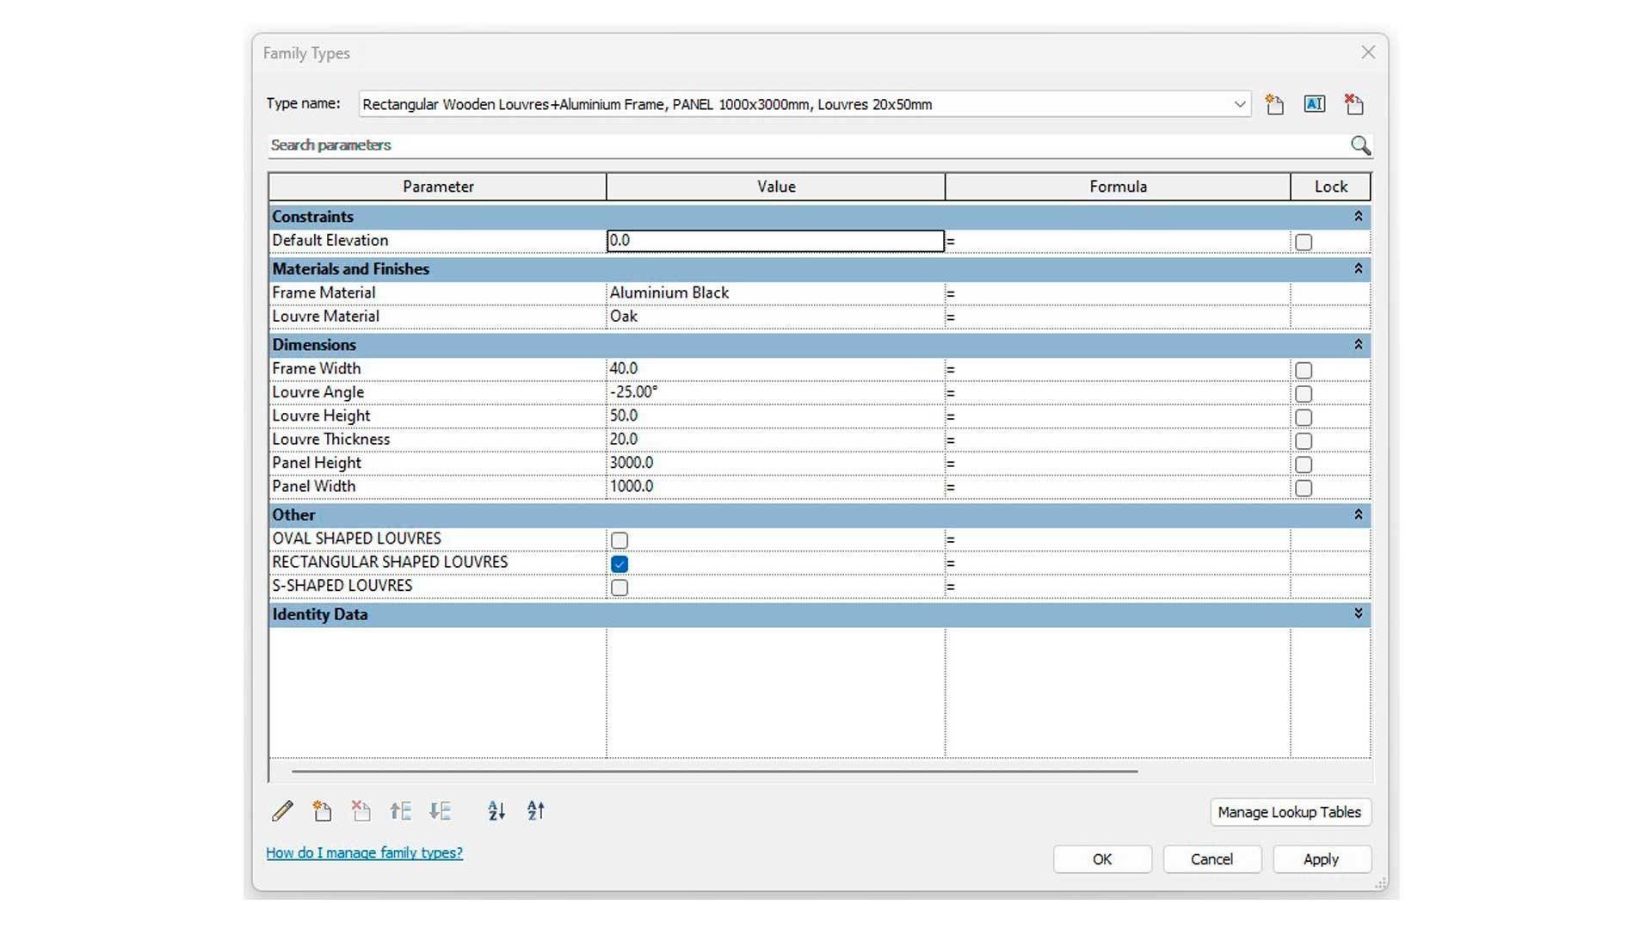
Task: Click the Louvre Angle value field
Action: 774,392
